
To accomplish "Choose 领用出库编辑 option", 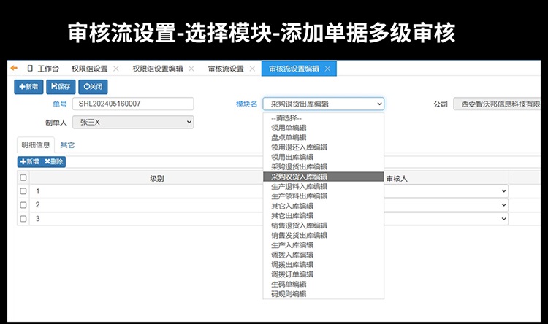I will click(323, 157).
